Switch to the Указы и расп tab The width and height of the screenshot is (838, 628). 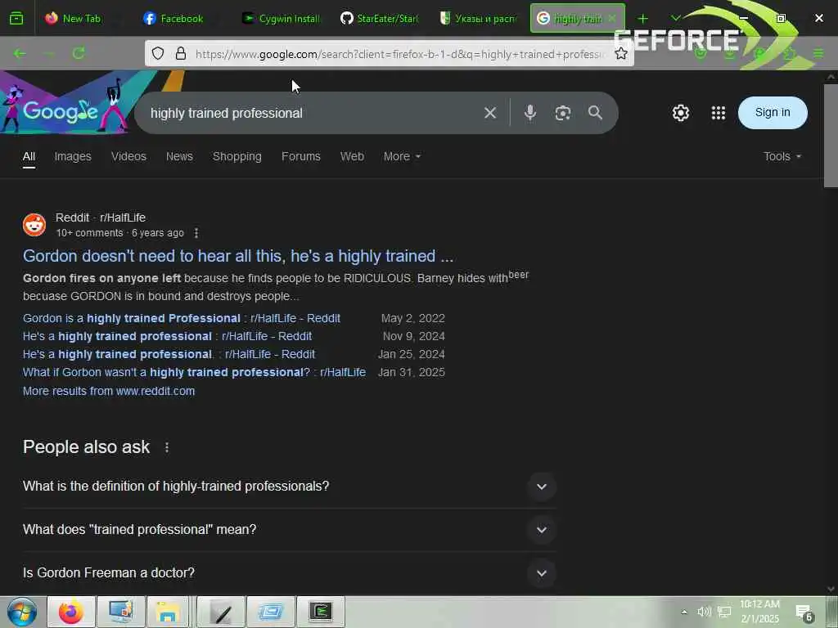point(478,19)
